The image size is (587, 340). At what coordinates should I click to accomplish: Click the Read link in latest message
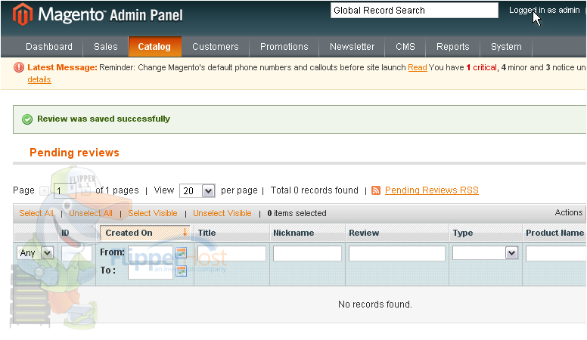(418, 68)
